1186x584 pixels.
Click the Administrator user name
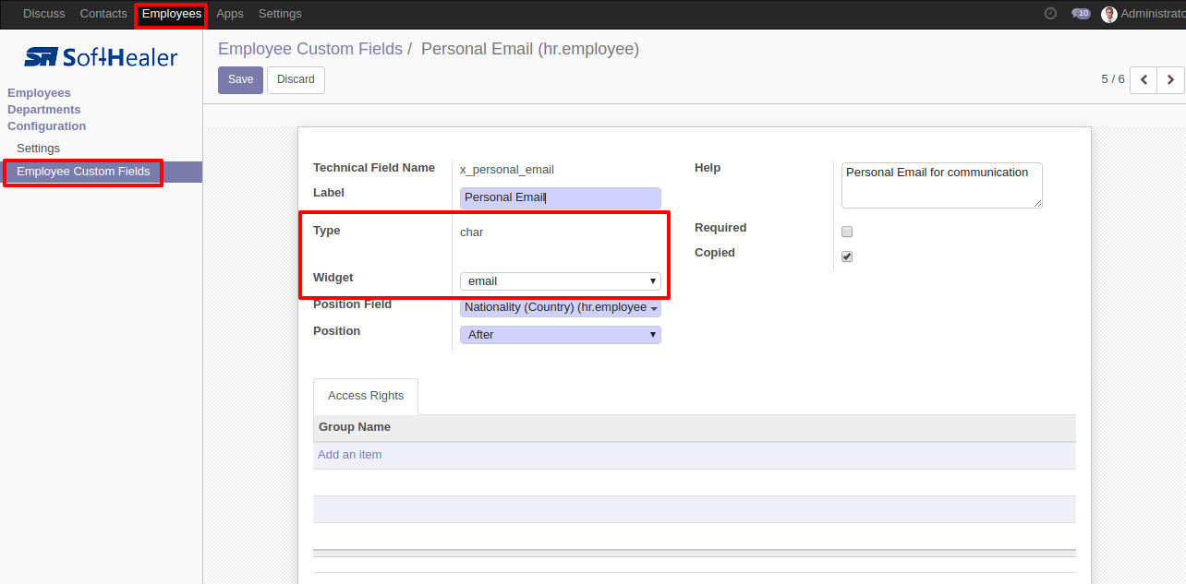click(x=1153, y=14)
